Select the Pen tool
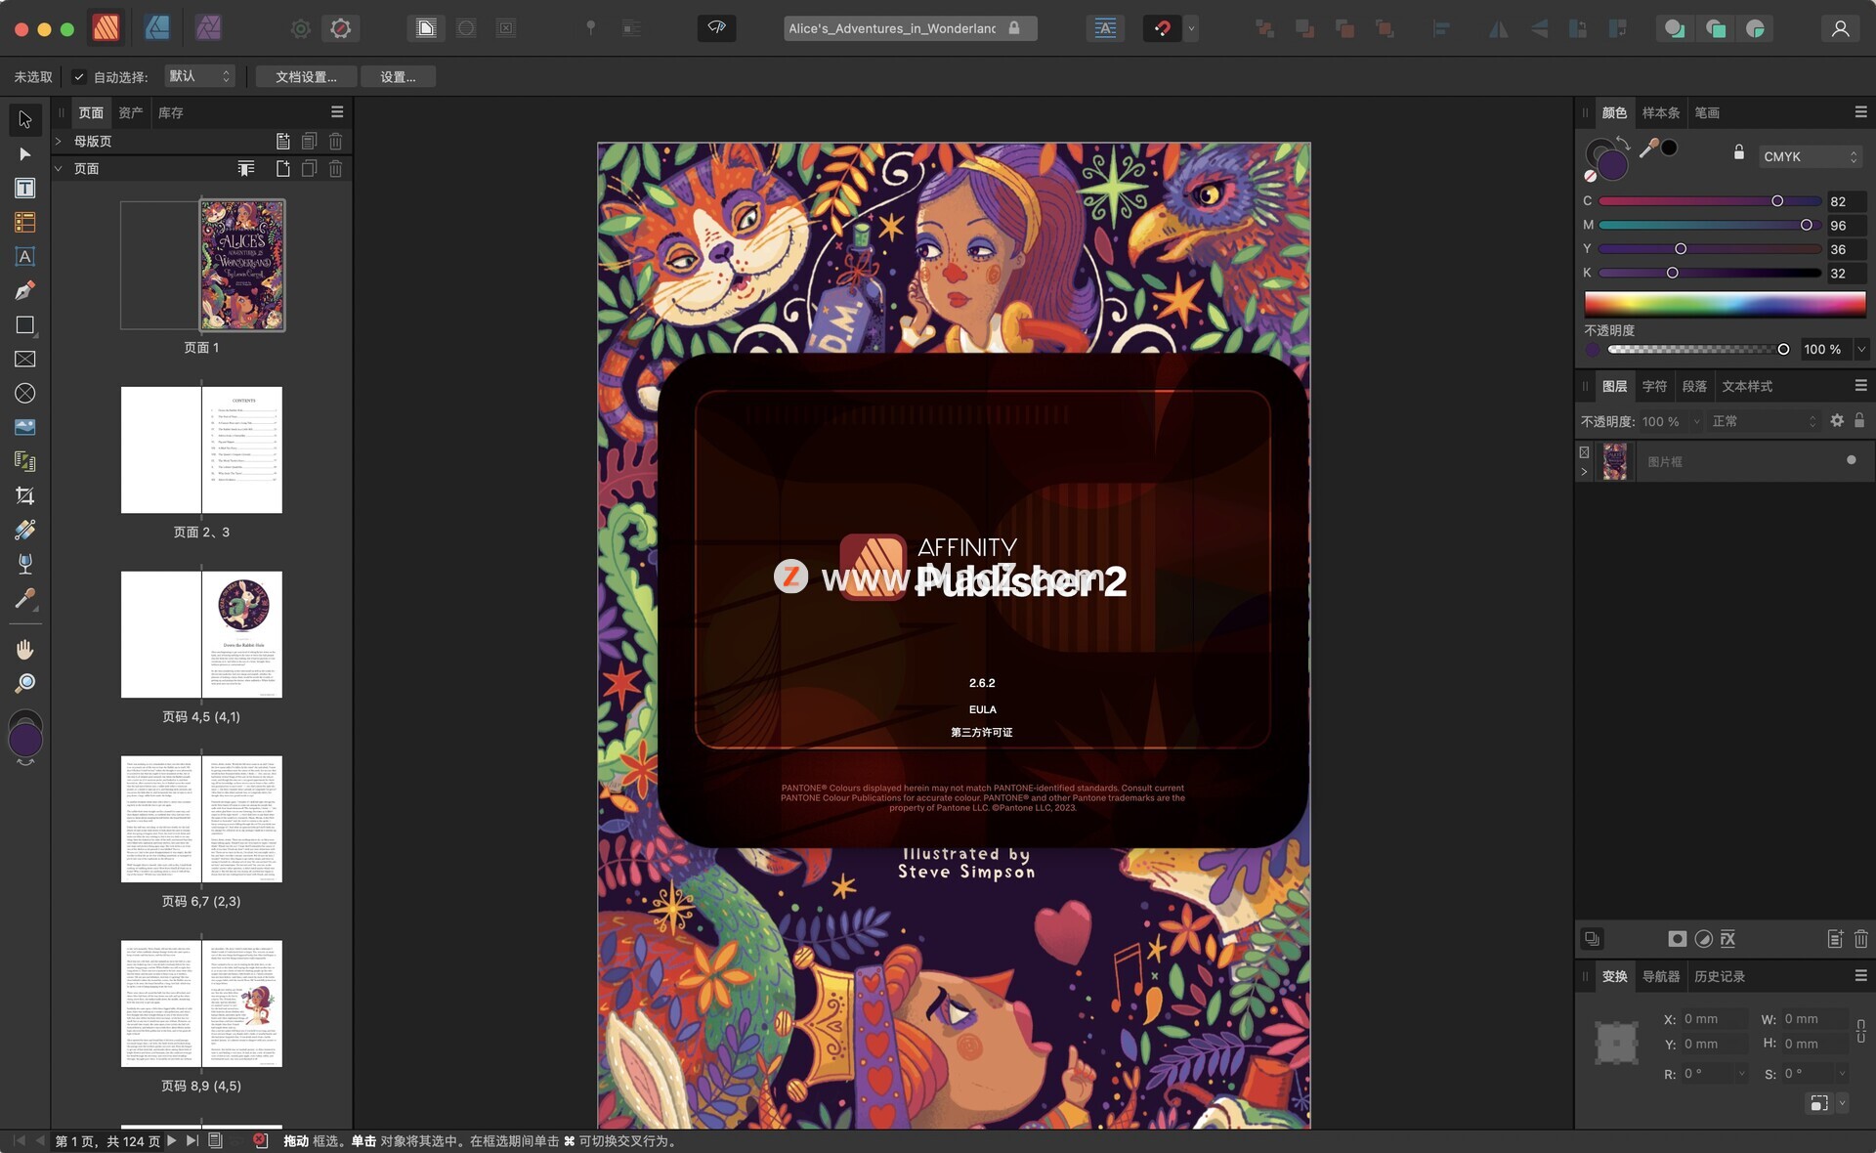Screen dimensions: 1876x1153 (25, 290)
